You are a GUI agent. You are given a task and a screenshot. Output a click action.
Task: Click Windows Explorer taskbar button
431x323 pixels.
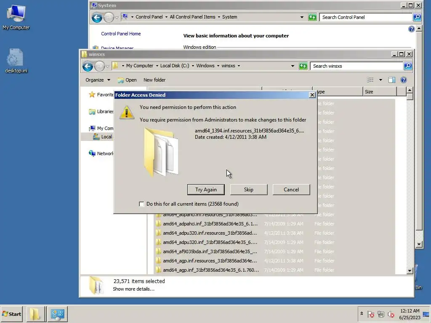35,314
